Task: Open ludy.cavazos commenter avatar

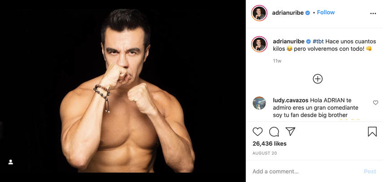Action: 259,103
